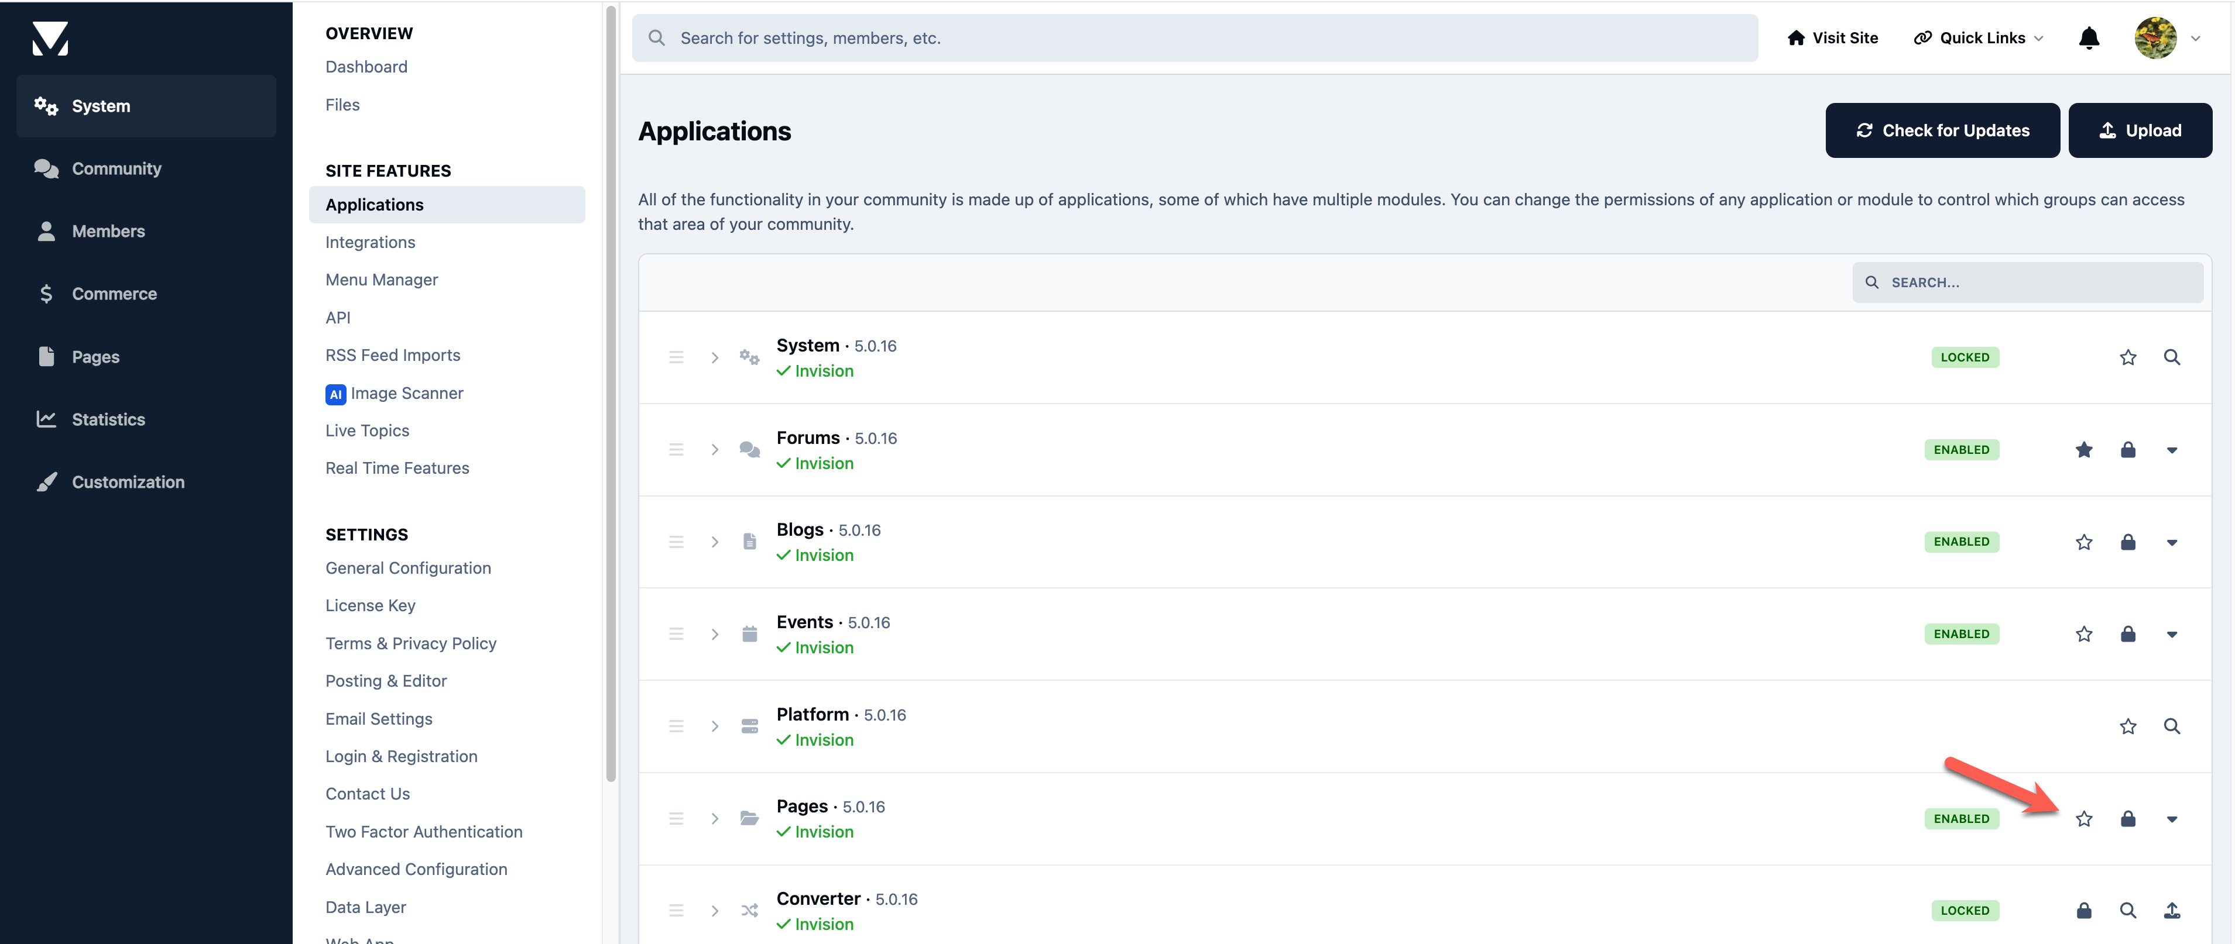Open RSS Feed Imports page
The height and width of the screenshot is (944, 2235).
393,356
